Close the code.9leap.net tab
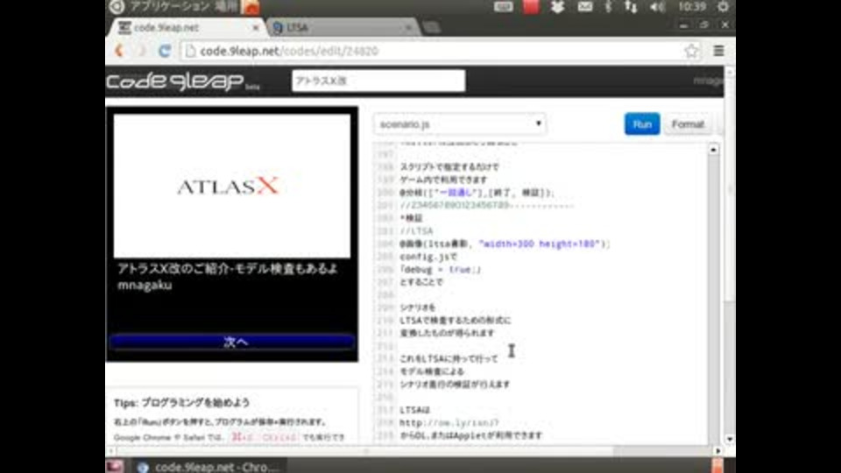This screenshot has width=841, height=473. 255,27
